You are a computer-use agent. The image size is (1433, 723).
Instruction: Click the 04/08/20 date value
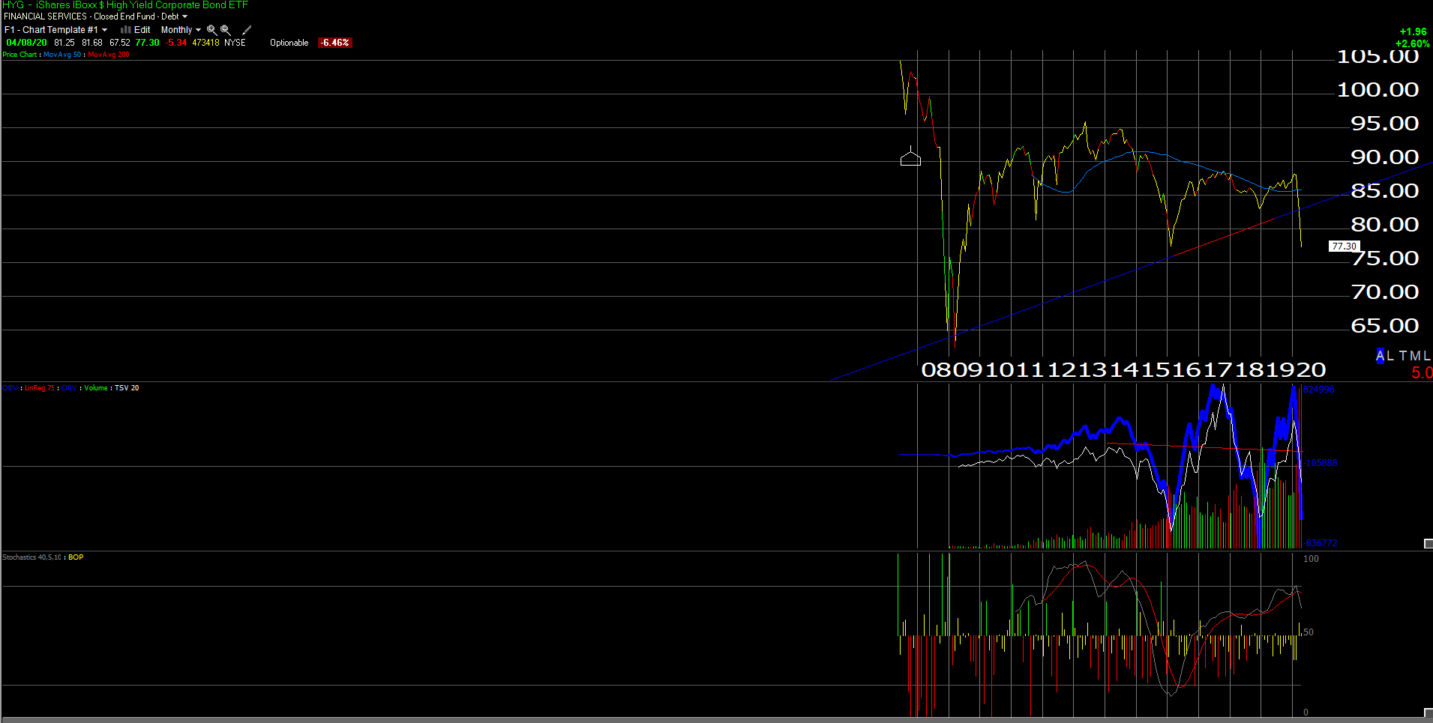click(26, 43)
